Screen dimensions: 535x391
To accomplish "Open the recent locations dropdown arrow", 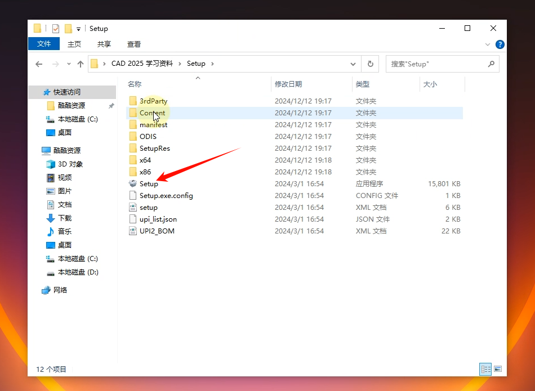I will [x=69, y=64].
